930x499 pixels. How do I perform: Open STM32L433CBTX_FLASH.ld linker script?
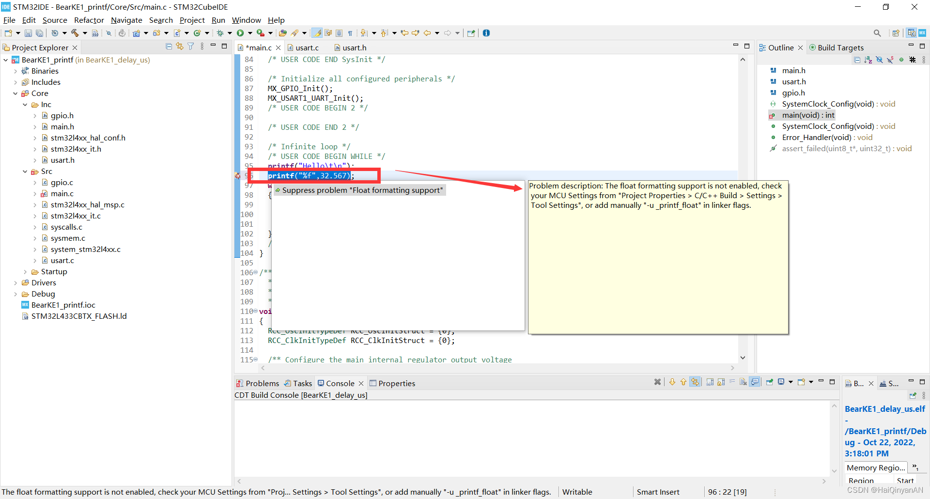point(74,316)
